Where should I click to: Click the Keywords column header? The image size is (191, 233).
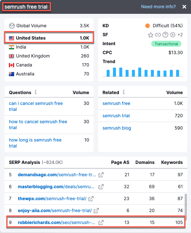172,162
